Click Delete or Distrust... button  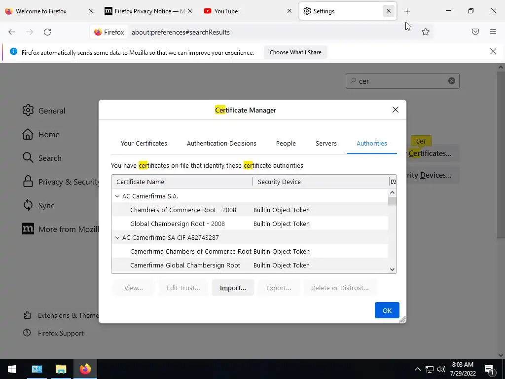(x=340, y=288)
